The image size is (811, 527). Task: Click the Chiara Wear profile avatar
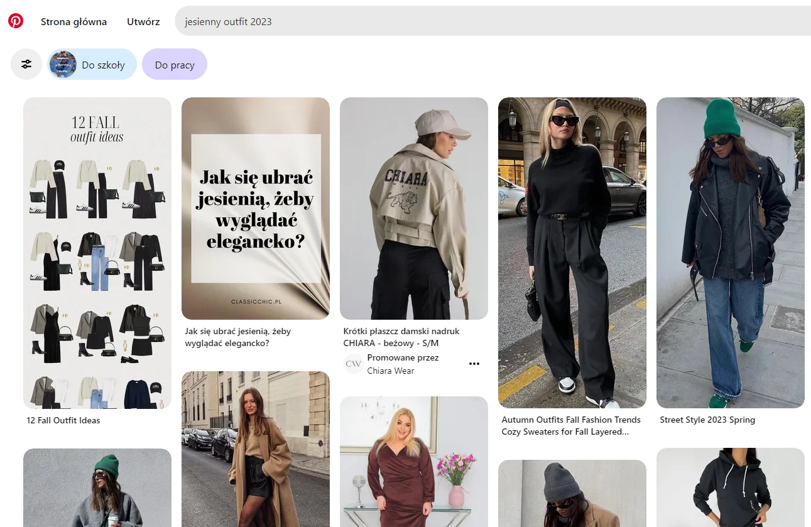point(354,364)
